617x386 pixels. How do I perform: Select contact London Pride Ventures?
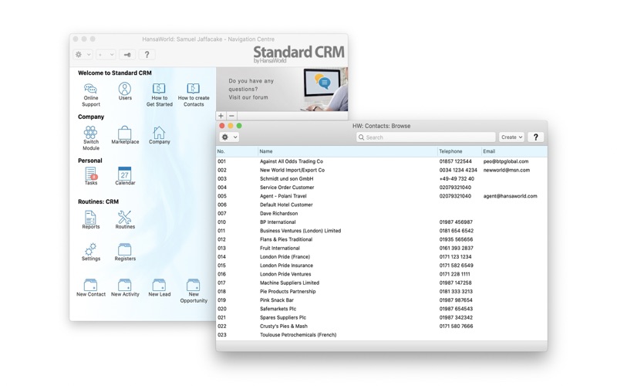(381, 274)
